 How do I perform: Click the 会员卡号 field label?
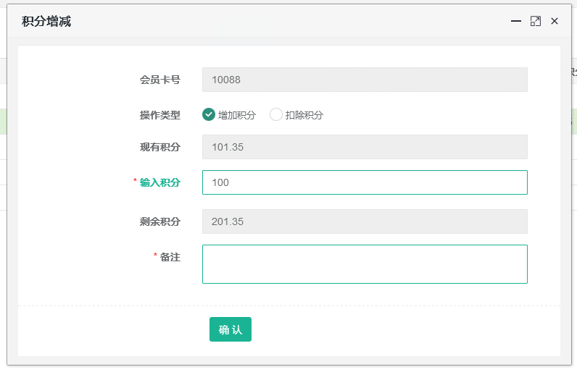click(159, 80)
